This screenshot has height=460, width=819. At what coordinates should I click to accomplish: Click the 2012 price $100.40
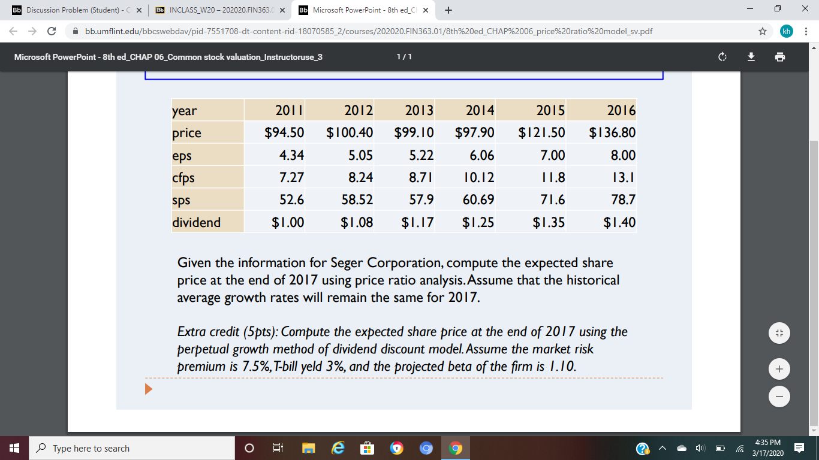pyautogui.click(x=350, y=132)
